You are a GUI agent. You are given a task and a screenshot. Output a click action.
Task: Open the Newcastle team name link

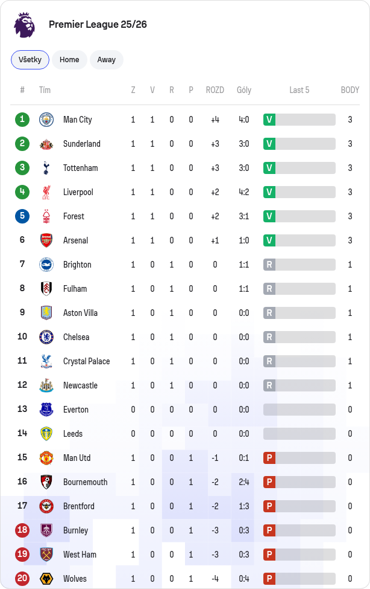pos(80,385)
